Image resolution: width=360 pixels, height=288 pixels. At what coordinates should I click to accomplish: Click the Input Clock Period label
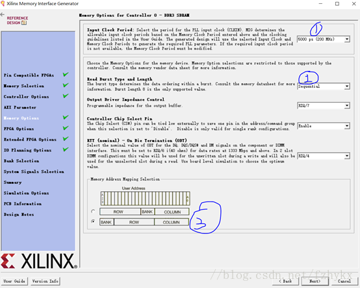[x=110, y=30]
